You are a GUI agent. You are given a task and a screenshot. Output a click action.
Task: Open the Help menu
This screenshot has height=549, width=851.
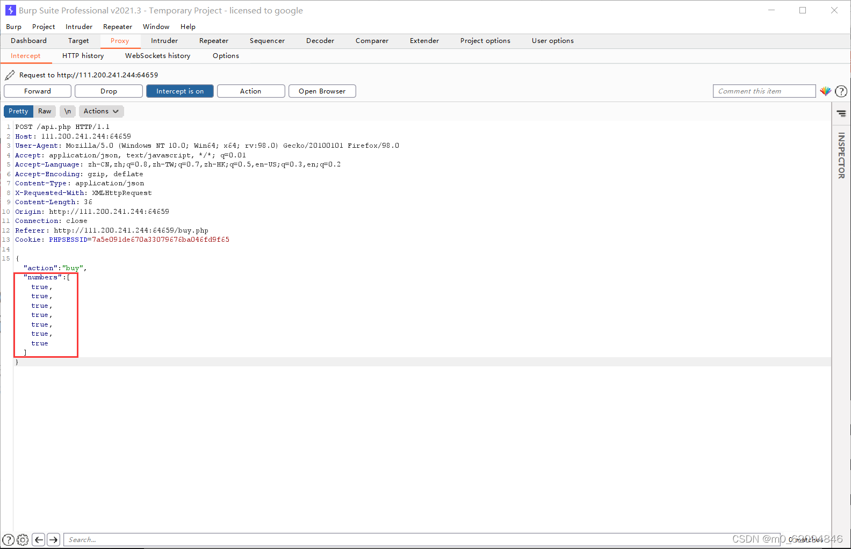click(x=188, y=27)
